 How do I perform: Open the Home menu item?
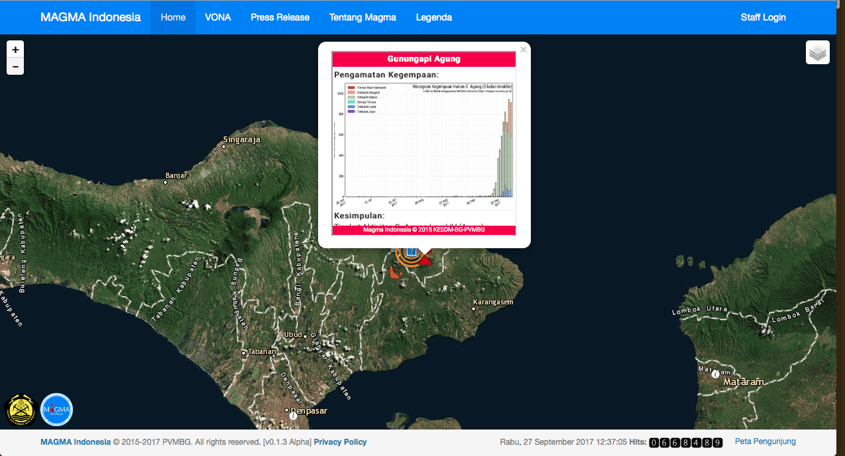(x=173, y=17)
